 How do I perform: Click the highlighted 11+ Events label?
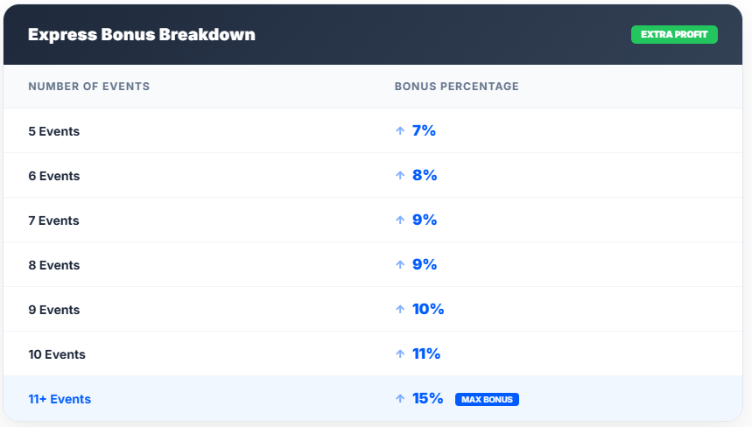coord(60,399)
